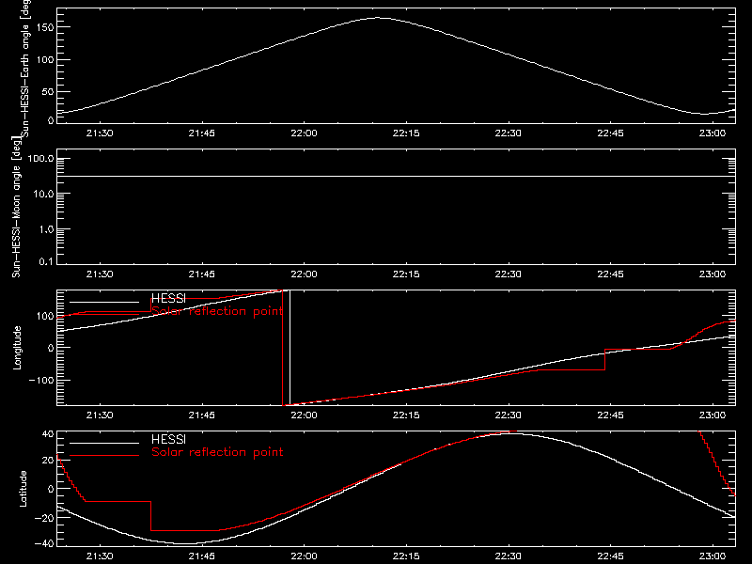752x564 pixels.
Task: Click 21:45 time label under Earth angle plot
Action: click(202, 133)
